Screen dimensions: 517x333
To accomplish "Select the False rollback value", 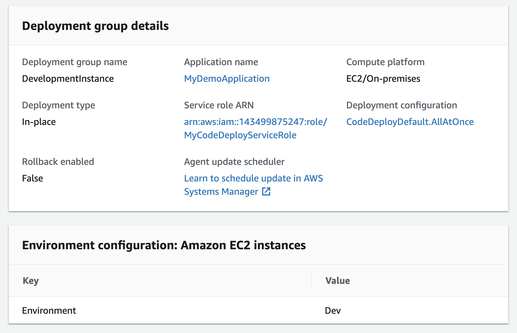I will (33, 178).
